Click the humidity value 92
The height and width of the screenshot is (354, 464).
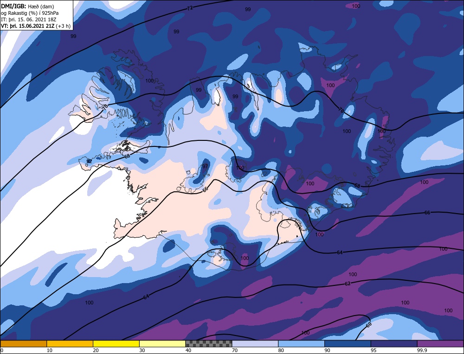click(89, 161)
